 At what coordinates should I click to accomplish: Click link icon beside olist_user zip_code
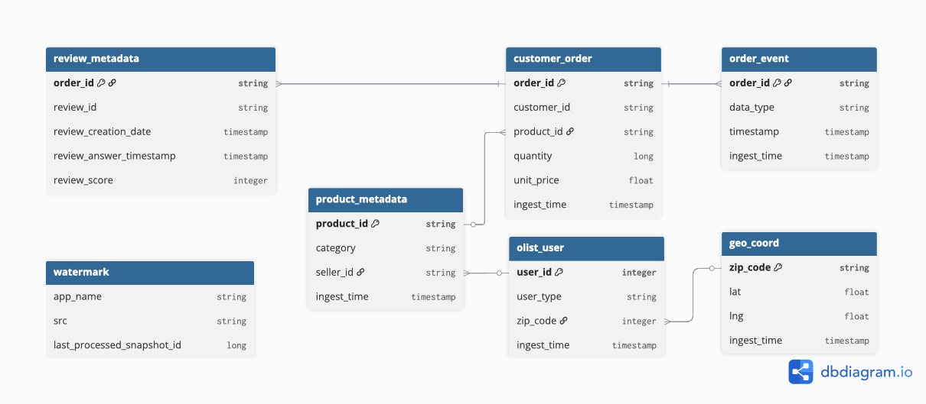(563, 321)
